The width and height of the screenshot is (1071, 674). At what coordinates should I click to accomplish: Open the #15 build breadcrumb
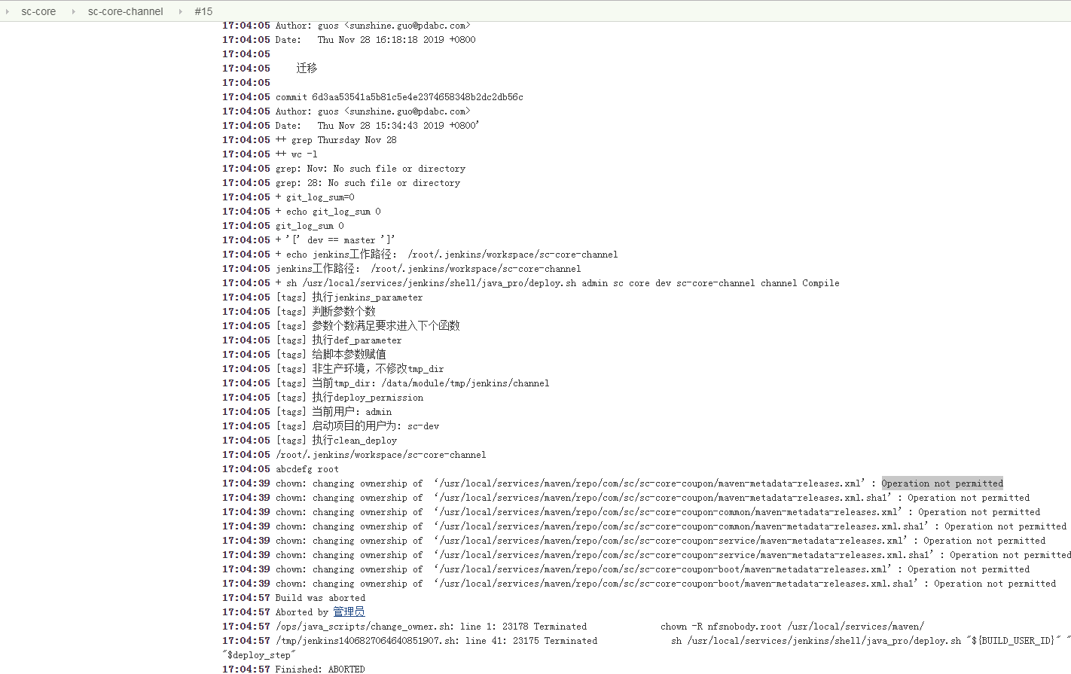pos(203,11)
